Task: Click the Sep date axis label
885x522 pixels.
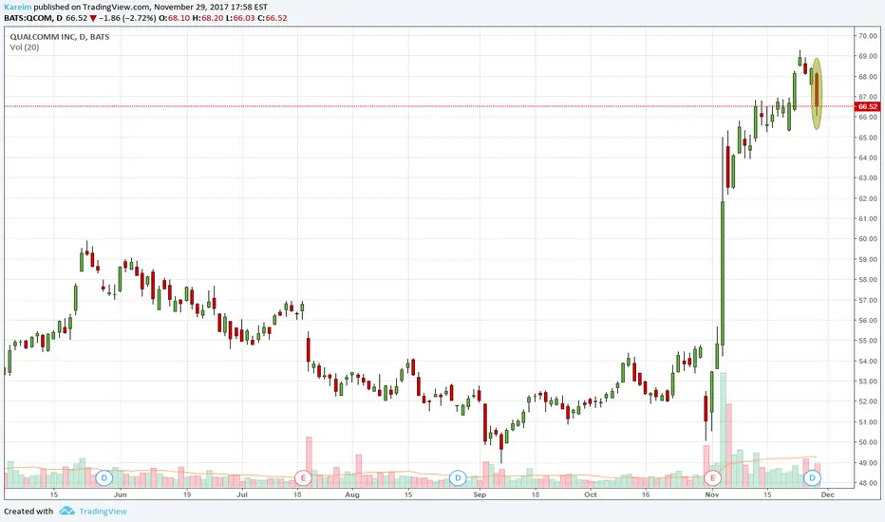Action: pos(480,494)
